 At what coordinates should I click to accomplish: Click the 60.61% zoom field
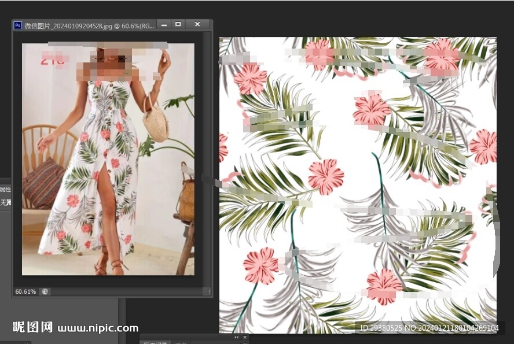coord(25,291)
